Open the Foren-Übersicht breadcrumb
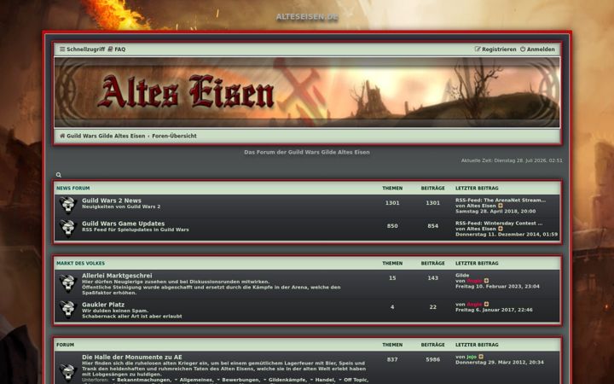Screen dimensions: 614x384 tap(174, 136)
